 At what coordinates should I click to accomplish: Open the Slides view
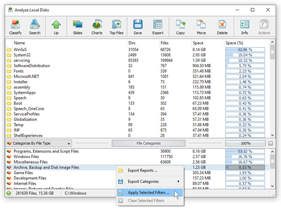click(x=78, y=27)
